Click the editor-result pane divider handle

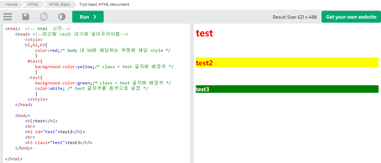[192, 93]
